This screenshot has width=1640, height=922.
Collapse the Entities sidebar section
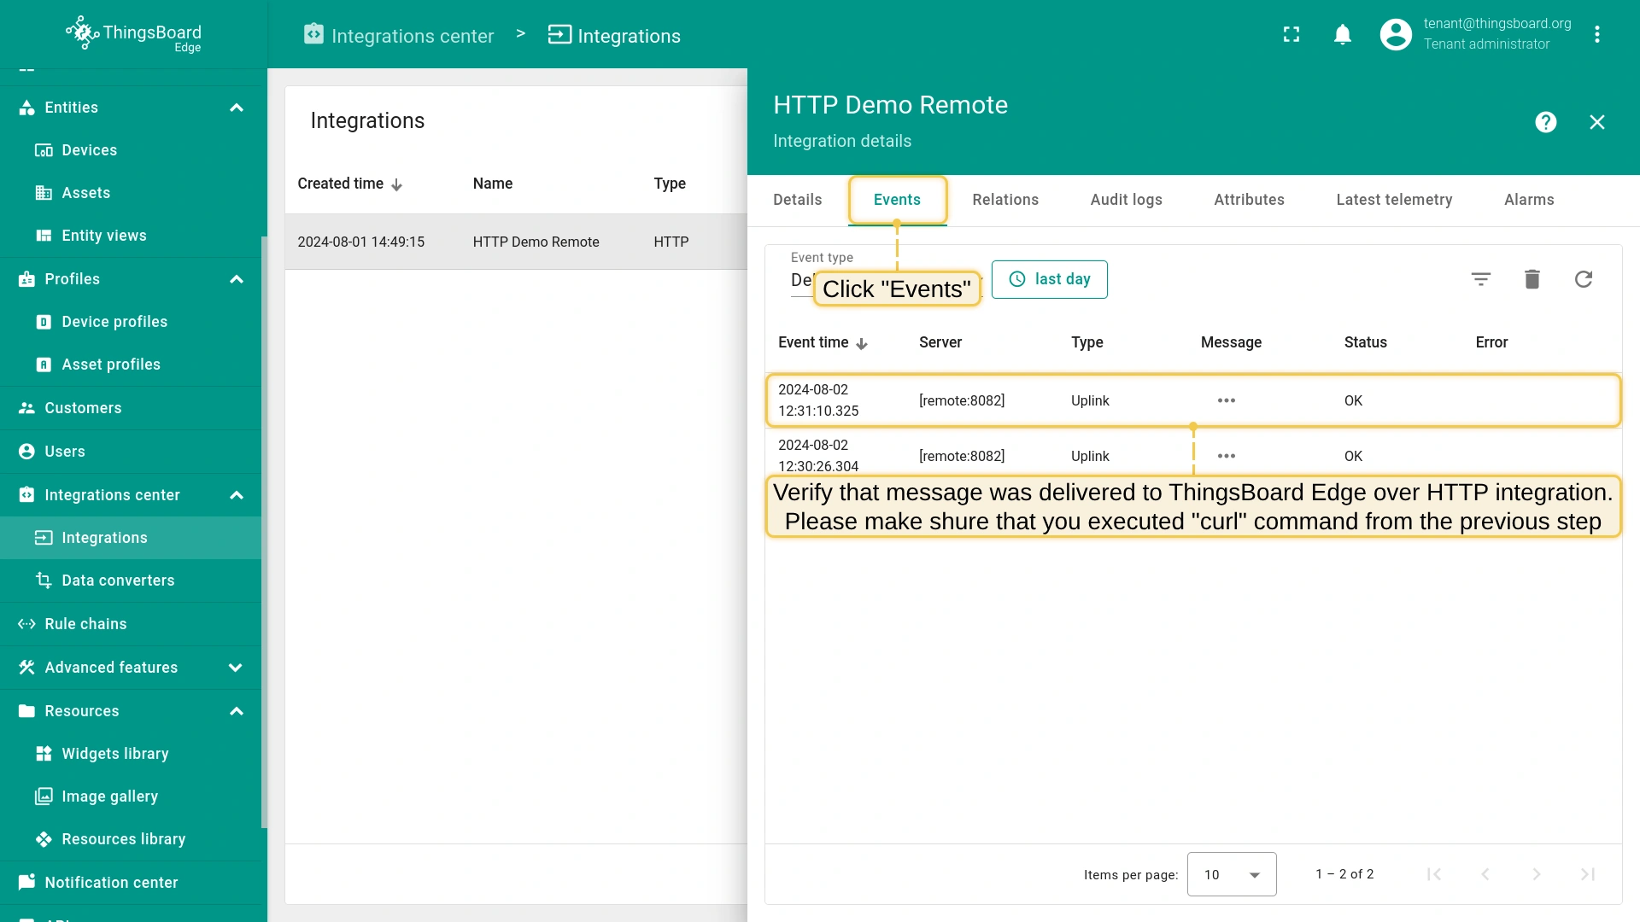pyautogui.click(x=237, y=108)
